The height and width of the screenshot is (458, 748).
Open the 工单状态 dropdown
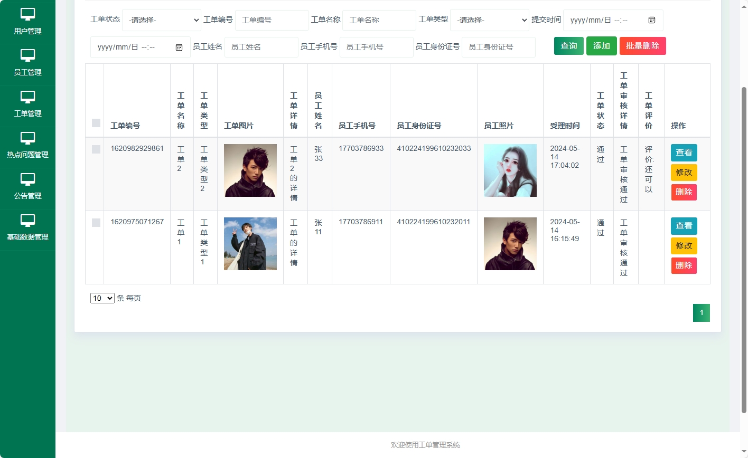(x=162, y=20)
